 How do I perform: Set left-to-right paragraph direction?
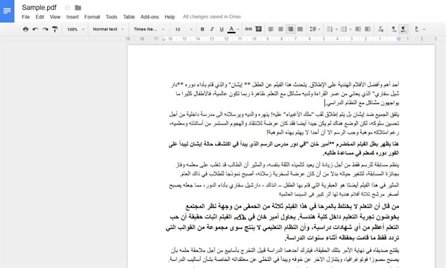point(394,29)
